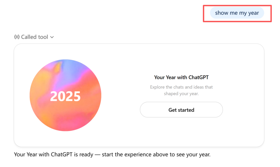Click the curly-braces tool icon
The image size is (280, 167).
pyautogui.click(x=17, y=37)
